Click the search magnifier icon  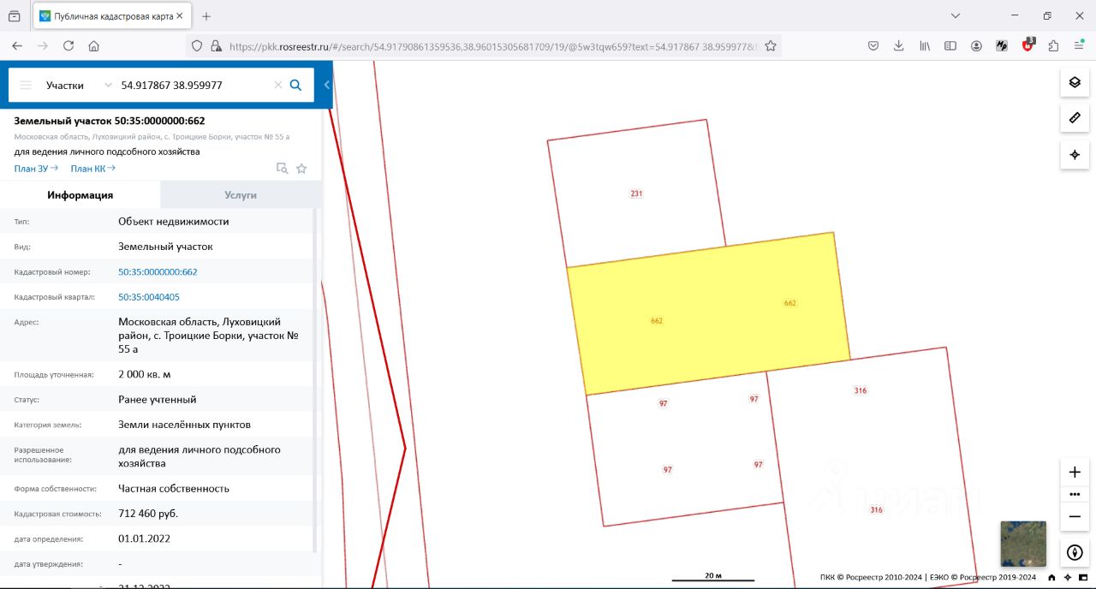click(295, 85)
